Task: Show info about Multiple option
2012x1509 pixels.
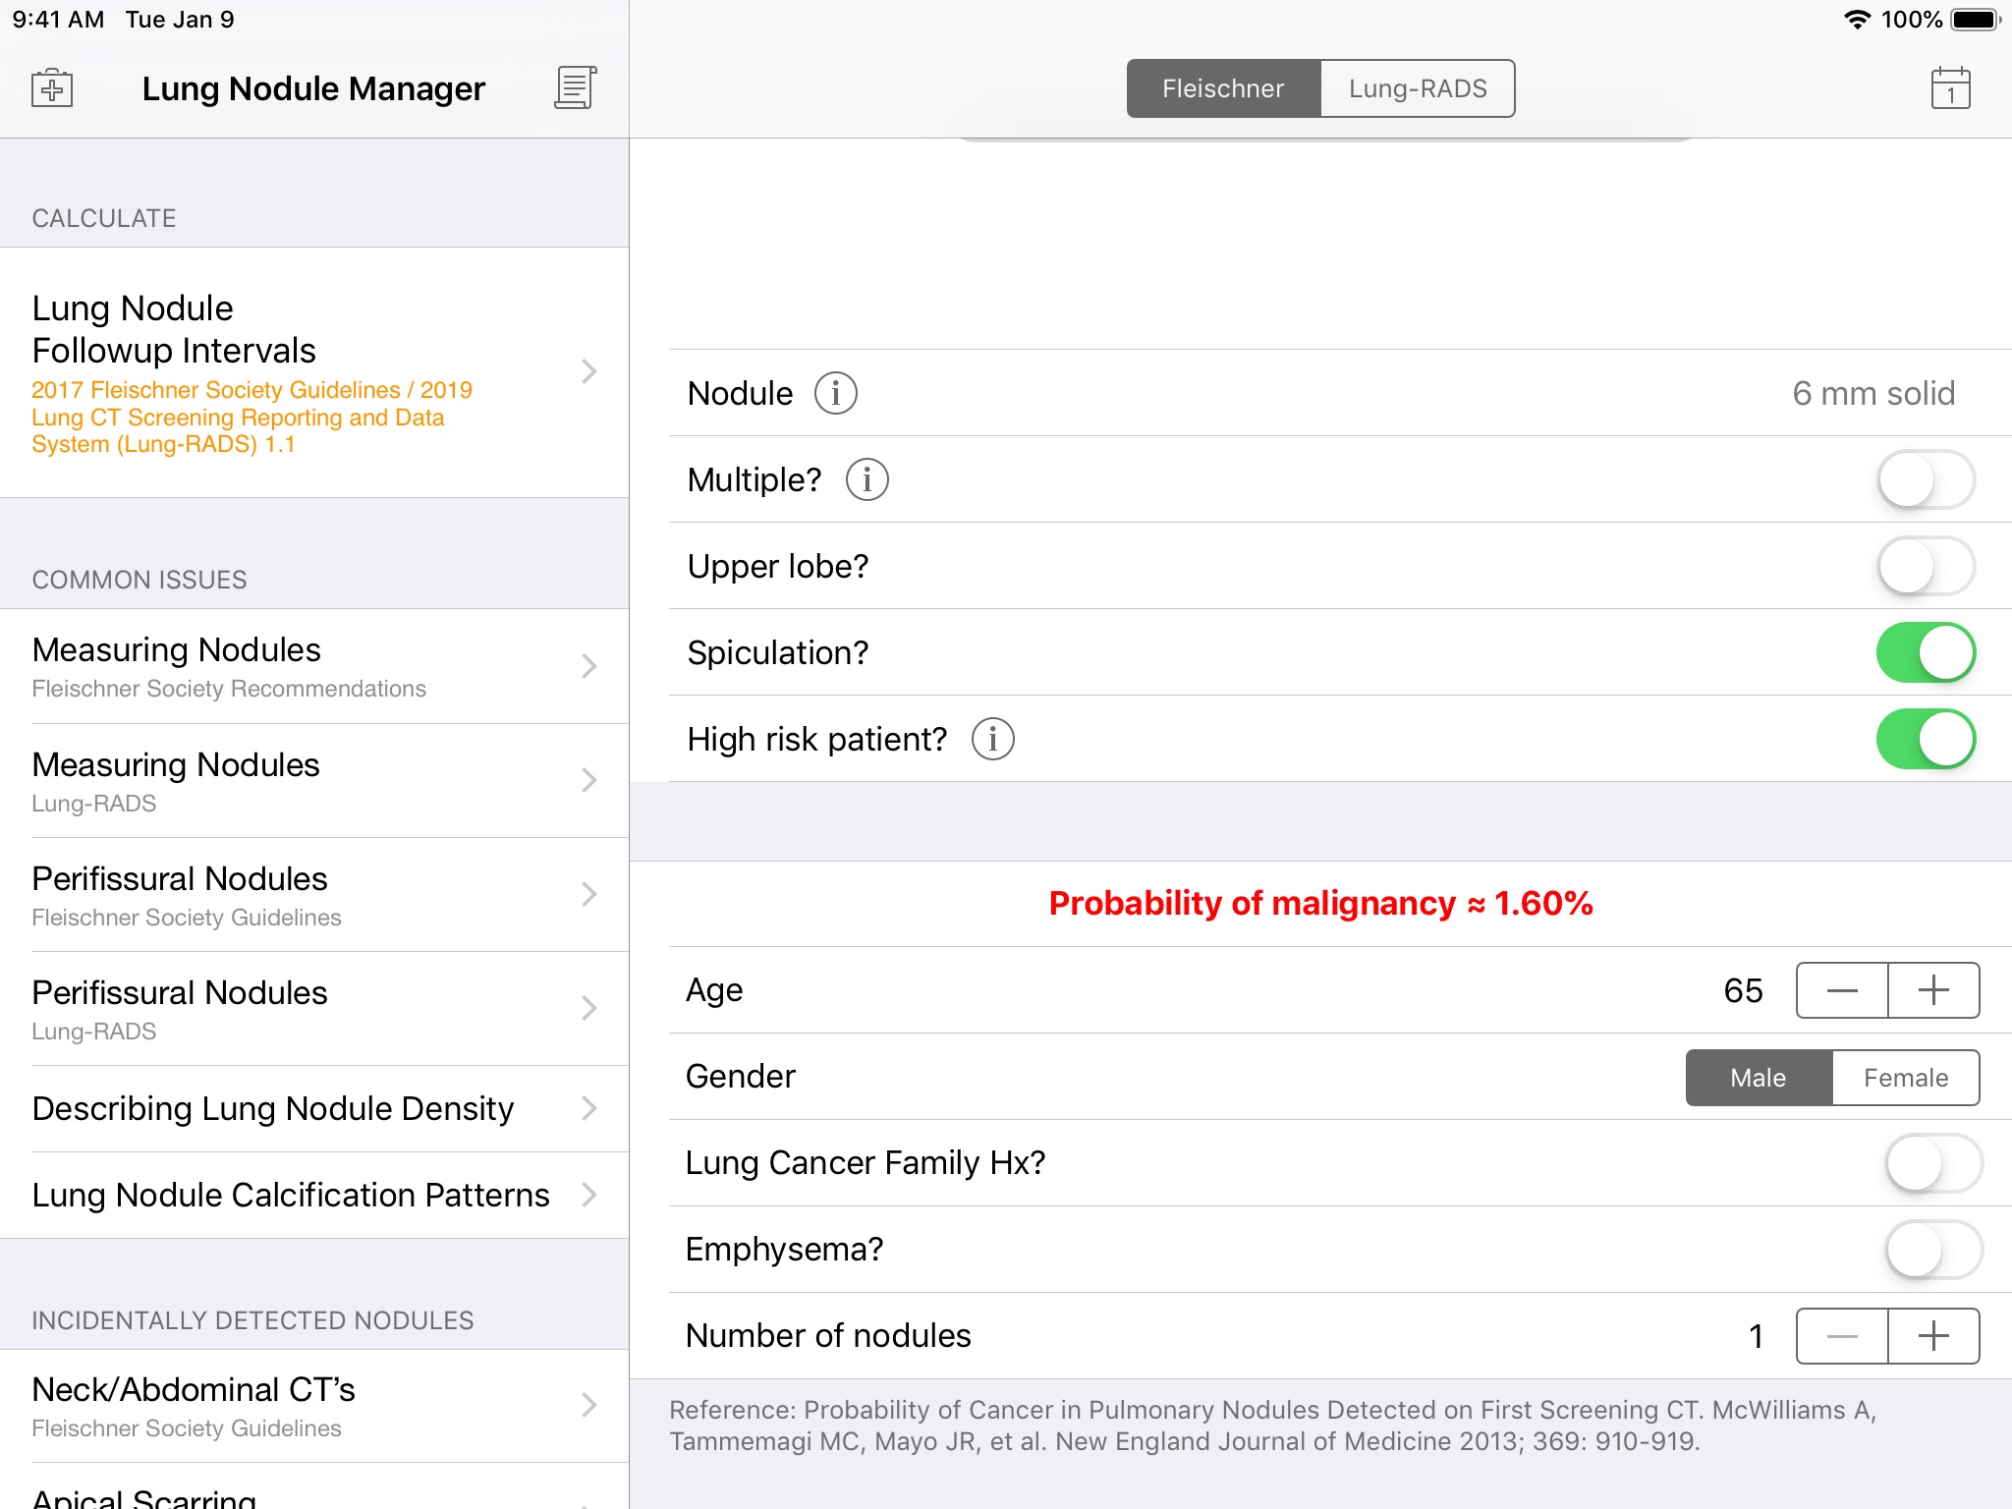Action: 867,479
